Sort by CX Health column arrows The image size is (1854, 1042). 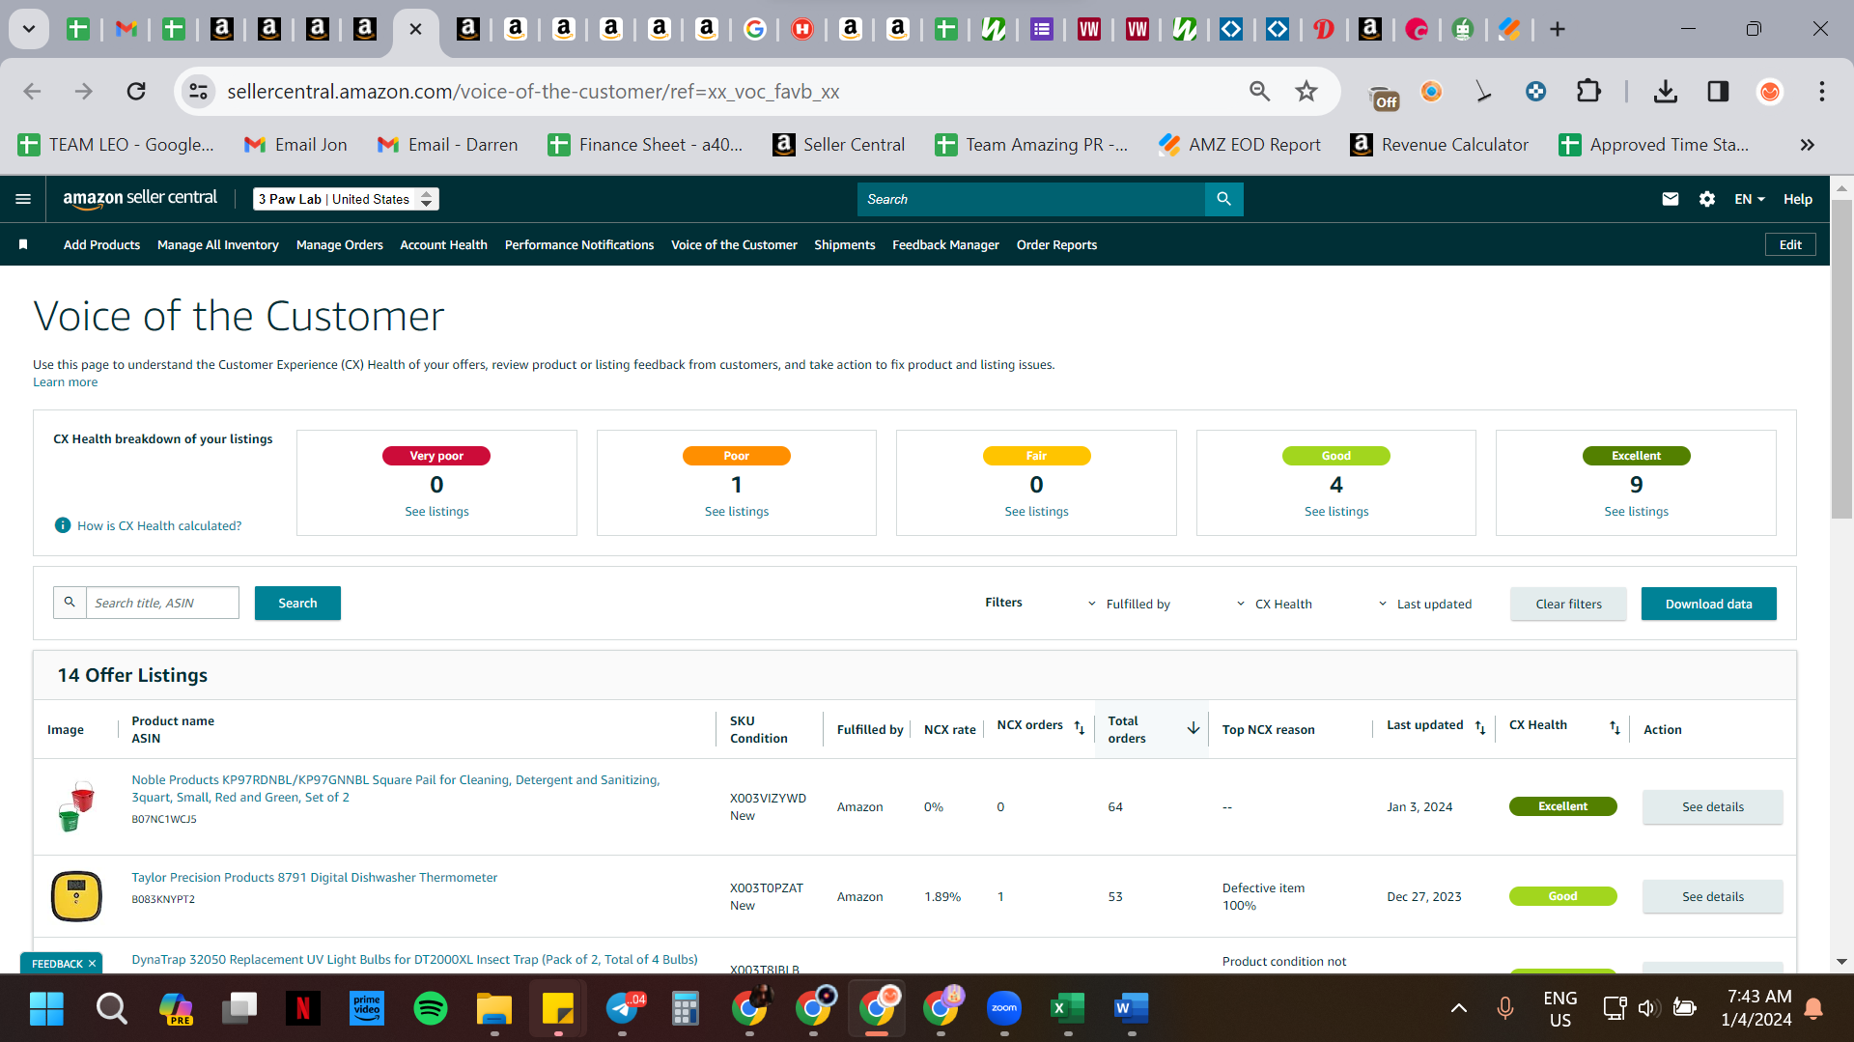(1615, 728)
